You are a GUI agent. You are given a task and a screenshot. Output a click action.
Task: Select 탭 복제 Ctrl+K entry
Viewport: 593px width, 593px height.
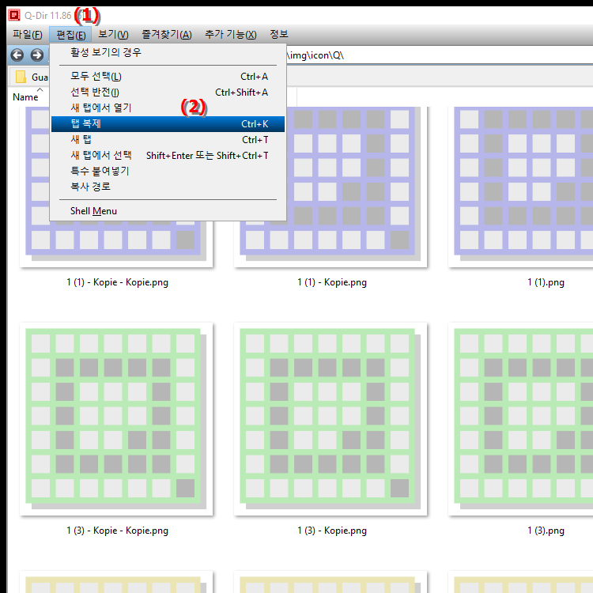tap(168, 124)
